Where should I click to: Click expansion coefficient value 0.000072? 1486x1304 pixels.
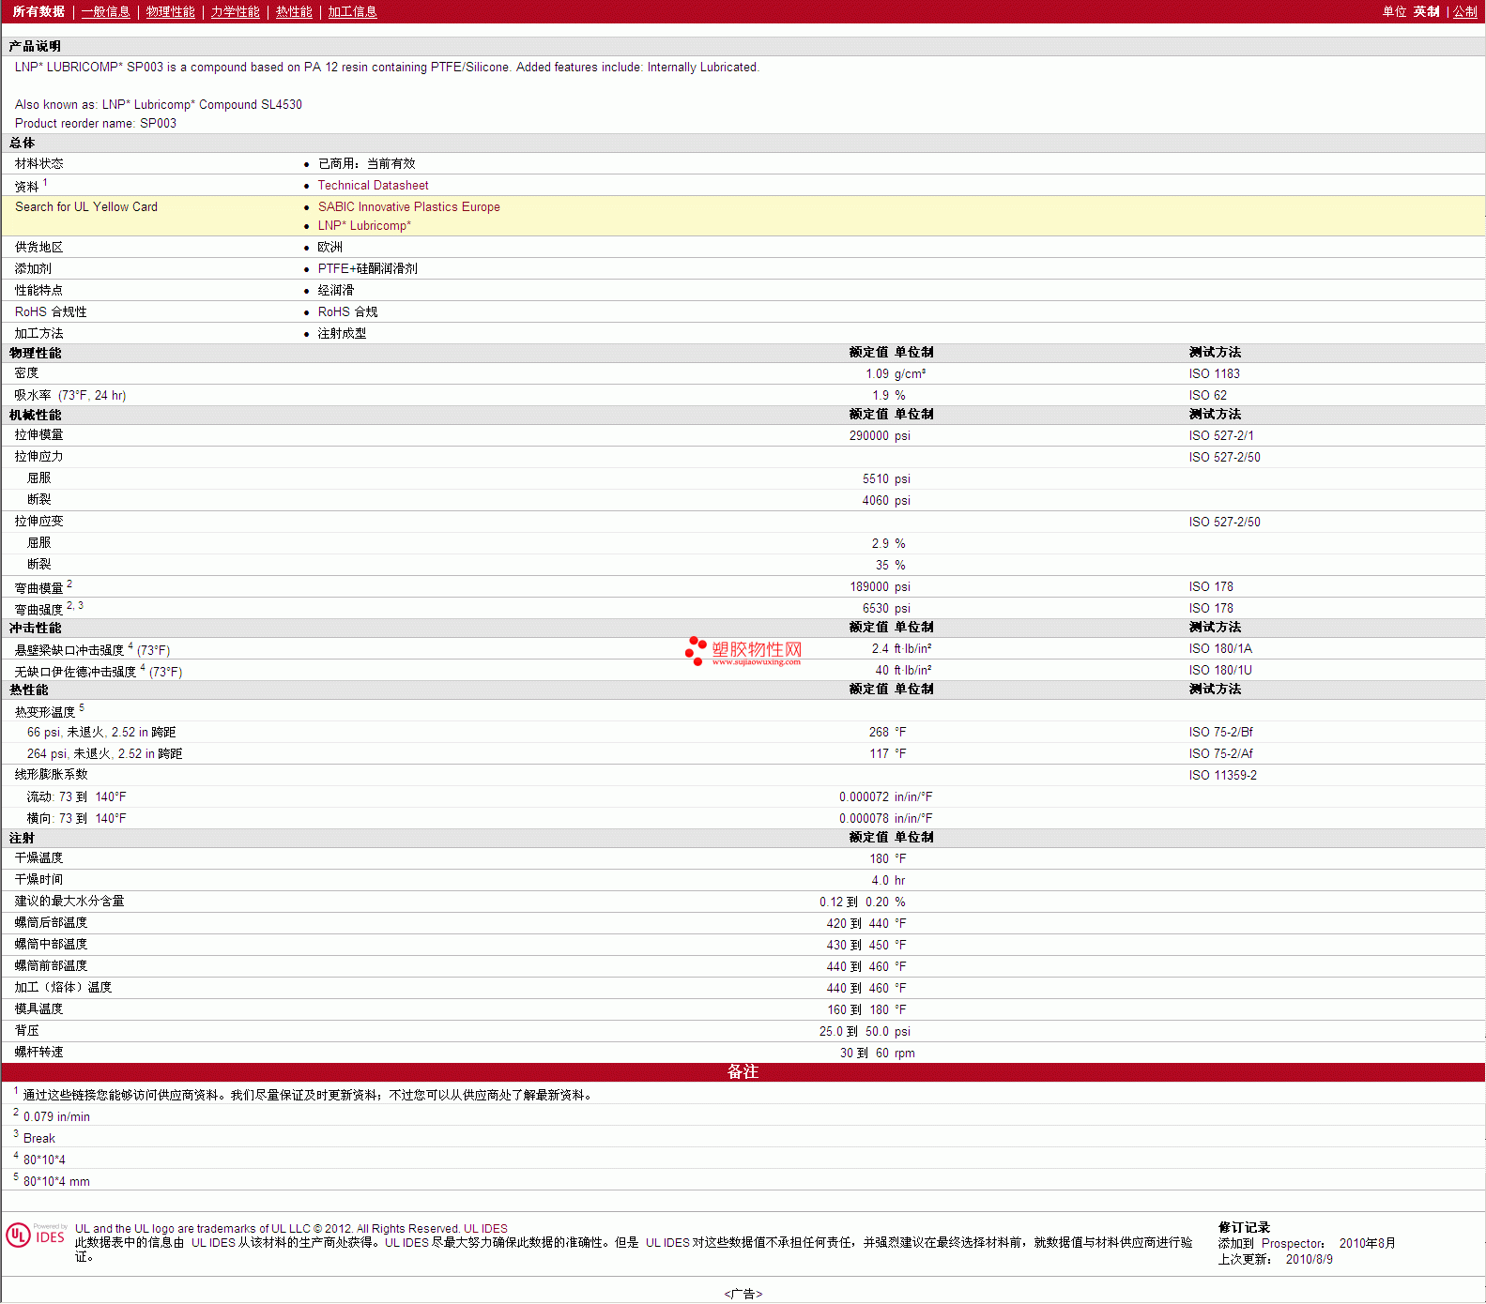(x=864, y=797)
